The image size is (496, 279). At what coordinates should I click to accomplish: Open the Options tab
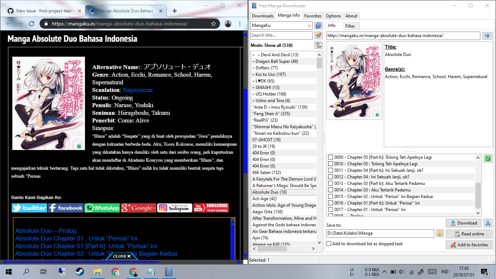333,16
